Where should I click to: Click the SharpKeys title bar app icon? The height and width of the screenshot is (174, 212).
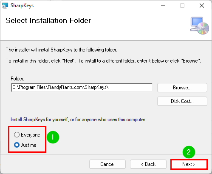tap(5, 6)
